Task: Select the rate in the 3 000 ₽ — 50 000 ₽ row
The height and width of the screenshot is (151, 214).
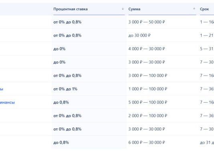Action: (x=67, y=22)
